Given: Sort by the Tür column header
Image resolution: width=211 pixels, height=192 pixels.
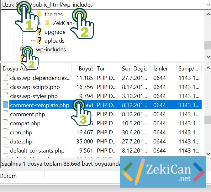Looking at the screenshot, I should pyautogui.click(x=101, y=69).
